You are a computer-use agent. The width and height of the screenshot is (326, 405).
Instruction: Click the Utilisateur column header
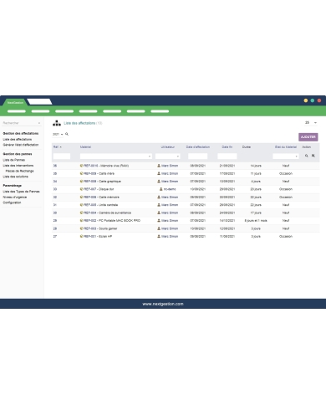click(x=168, y=147)
